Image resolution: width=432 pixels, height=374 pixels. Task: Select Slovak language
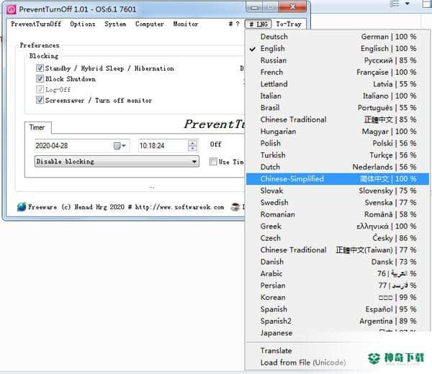[x=337, y=191]
